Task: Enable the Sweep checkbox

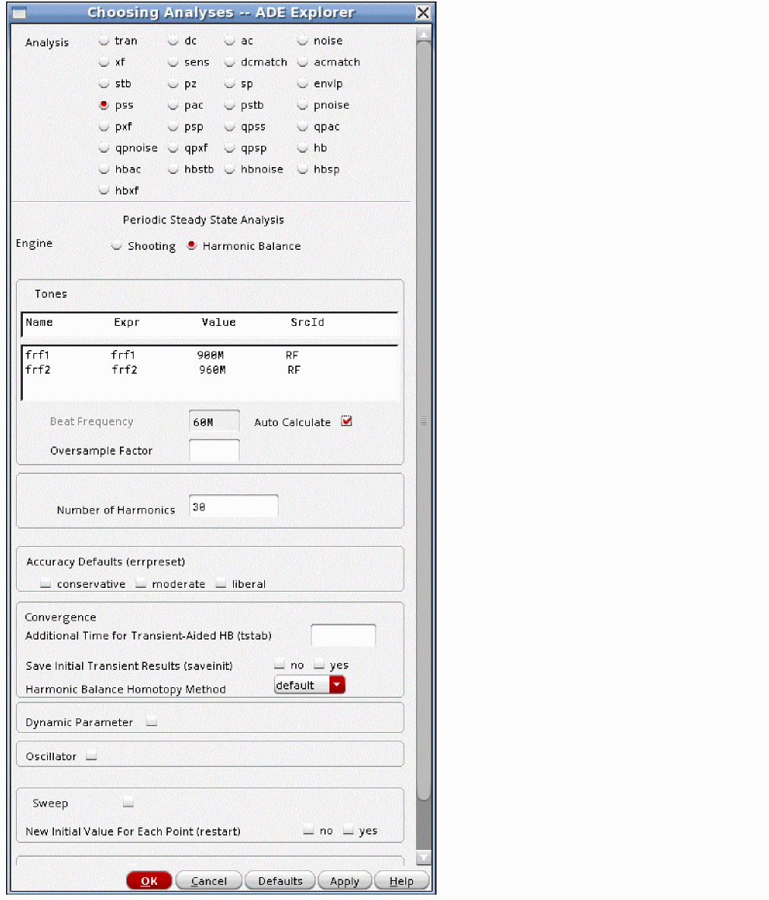Action: 128,803
